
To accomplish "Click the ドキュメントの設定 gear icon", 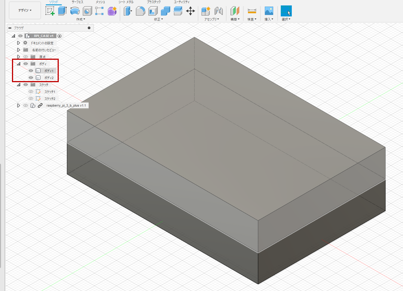I will [25, 43].
